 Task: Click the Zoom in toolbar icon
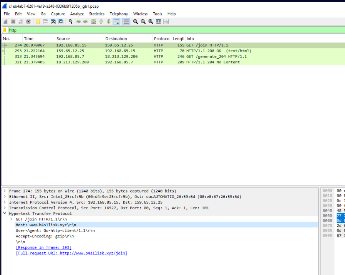pos(136,22)
